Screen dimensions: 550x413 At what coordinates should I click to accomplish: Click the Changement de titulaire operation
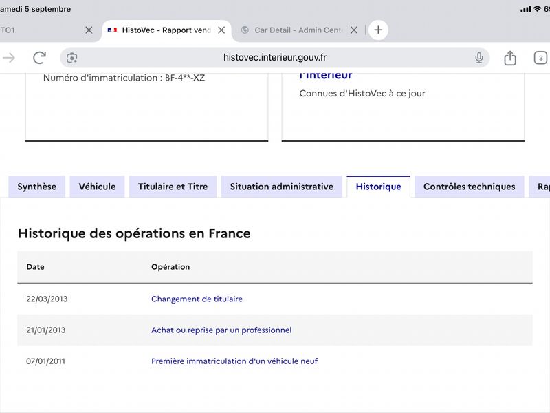(x=197, y=299)
